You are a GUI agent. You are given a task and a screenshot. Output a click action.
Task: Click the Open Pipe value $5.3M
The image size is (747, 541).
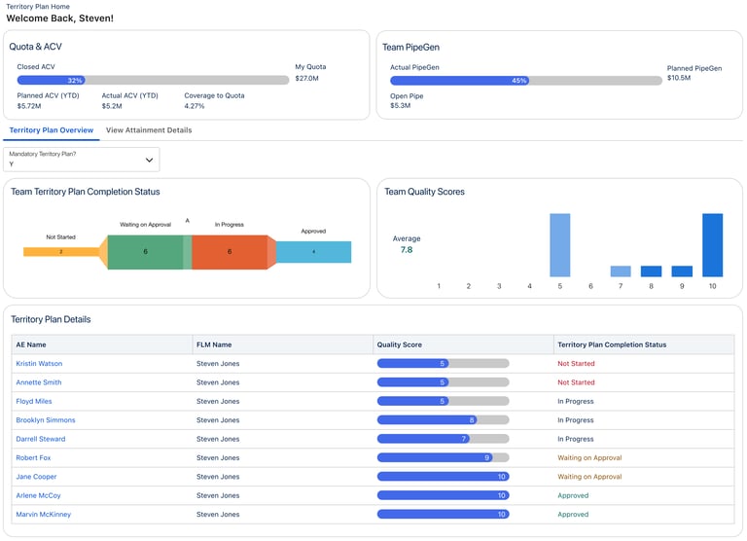pyautogui.click(x=400, y=105)
